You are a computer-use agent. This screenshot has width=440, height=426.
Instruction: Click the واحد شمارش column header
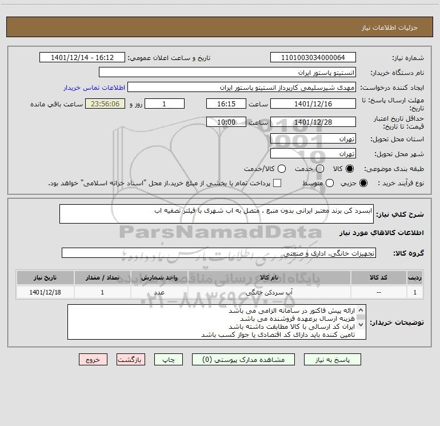coord(159,277)
